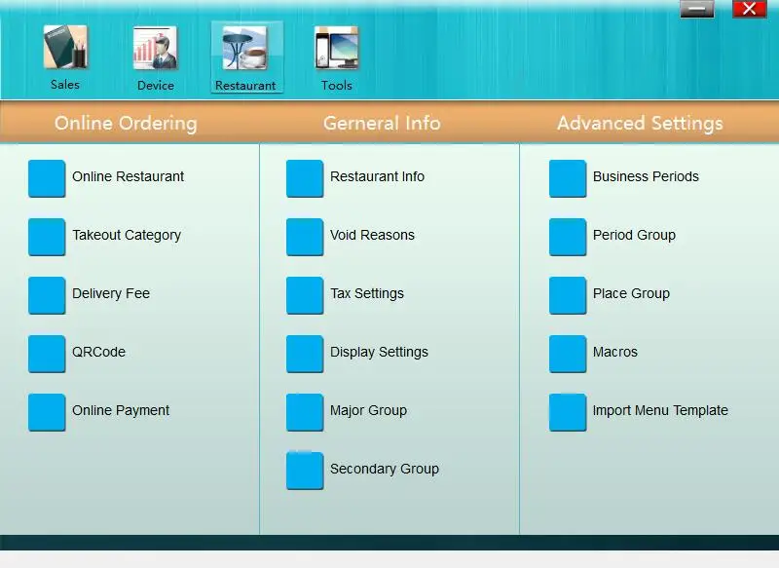Open the Sales section icon
Viewport: 779px width, 568px height.
point(65,47)
